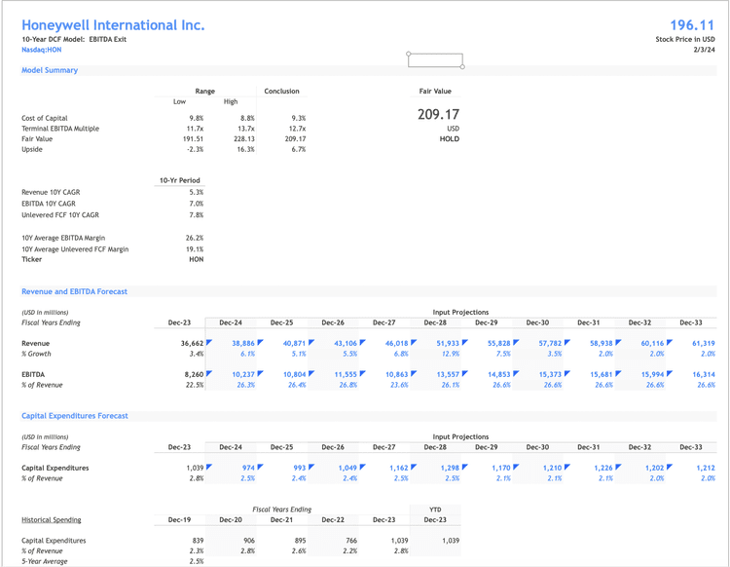Click the Conclusion column header
The height and width of the screenshot is (567, 730).
281,92
